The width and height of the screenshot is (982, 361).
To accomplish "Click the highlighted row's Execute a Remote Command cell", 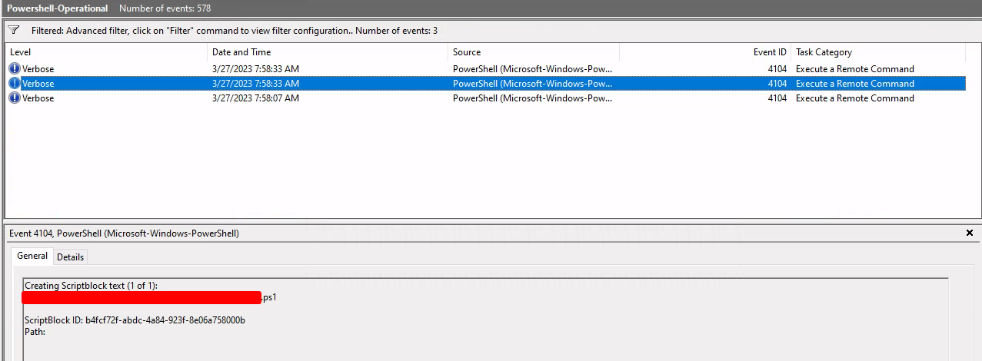I will click(x=854, y=84).
